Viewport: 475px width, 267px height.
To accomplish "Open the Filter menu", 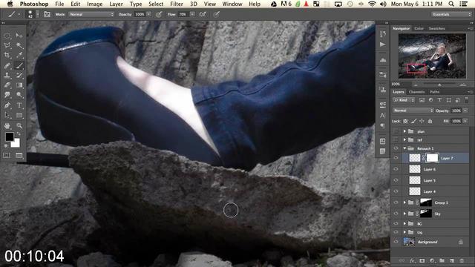I will pos(177,4).
